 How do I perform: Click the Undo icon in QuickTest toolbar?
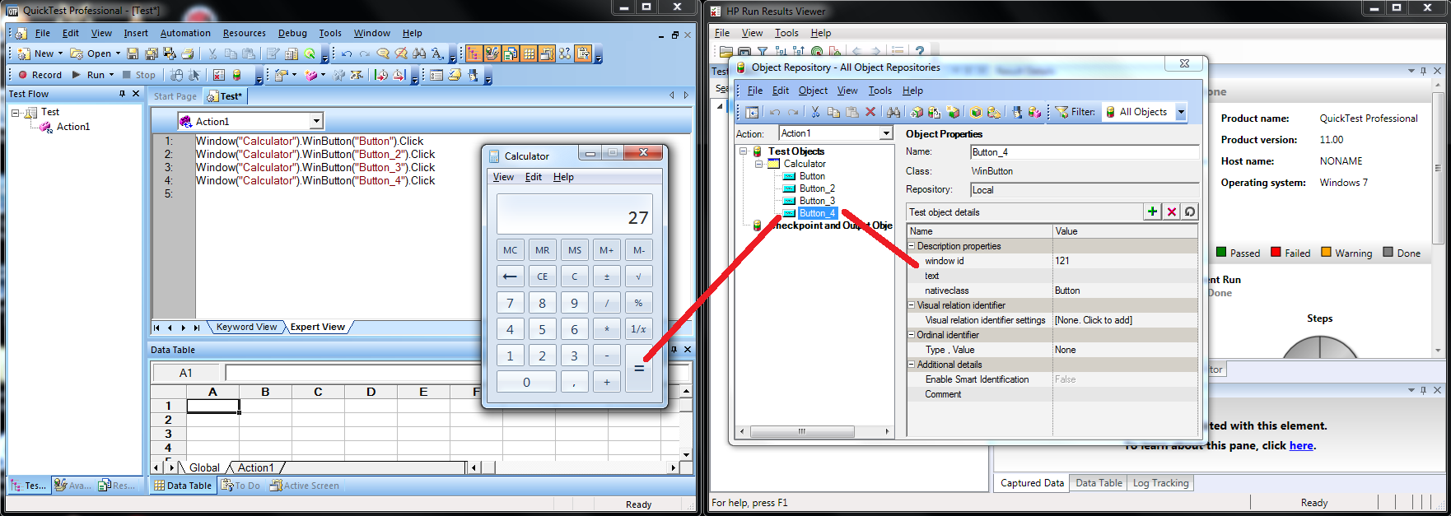point(347,53)
